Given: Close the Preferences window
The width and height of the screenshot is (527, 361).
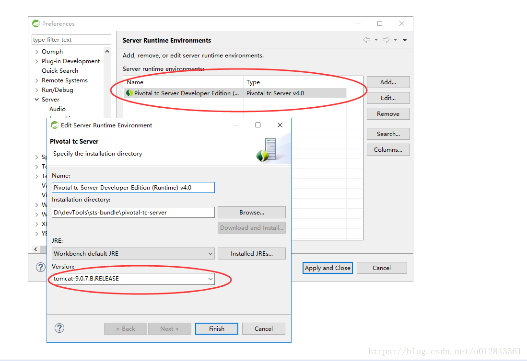Looking at the screenshot, I should [x=402, y=23].
